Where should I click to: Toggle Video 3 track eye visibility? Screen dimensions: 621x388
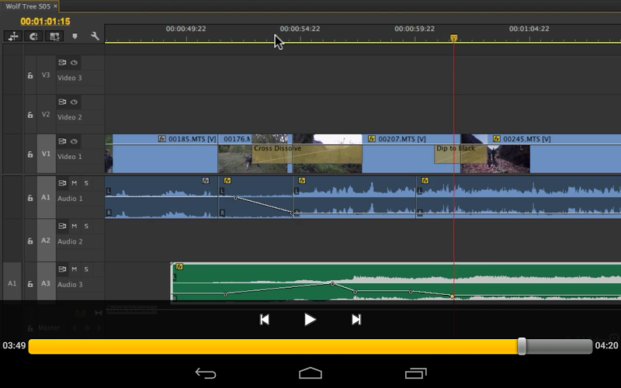[x=75, y=62]
